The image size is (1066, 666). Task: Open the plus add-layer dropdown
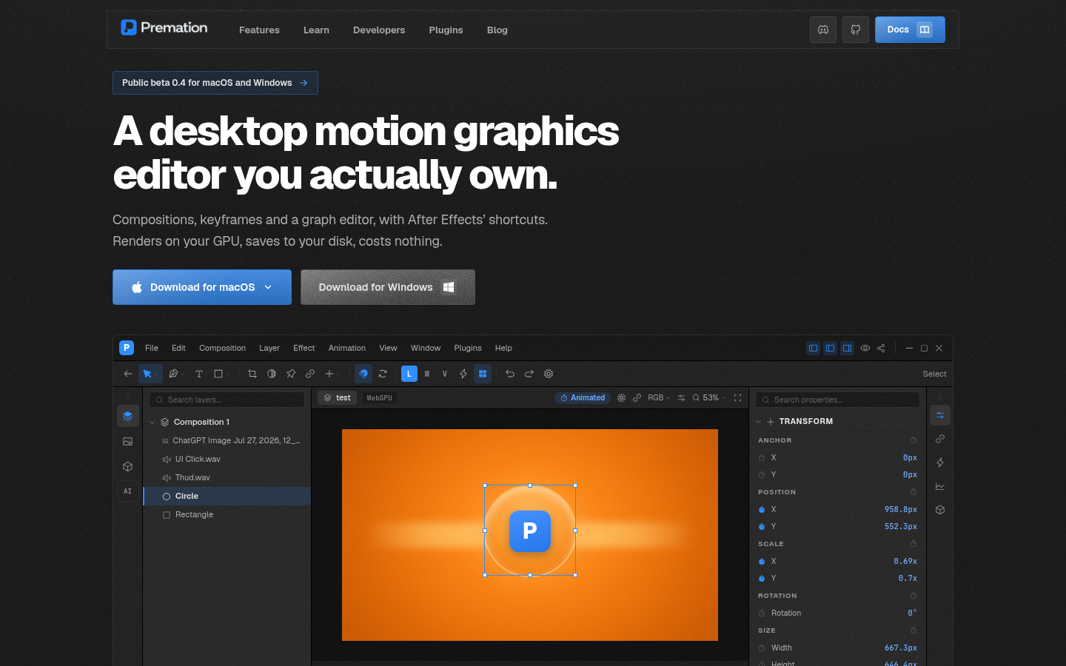pos(332,374)
